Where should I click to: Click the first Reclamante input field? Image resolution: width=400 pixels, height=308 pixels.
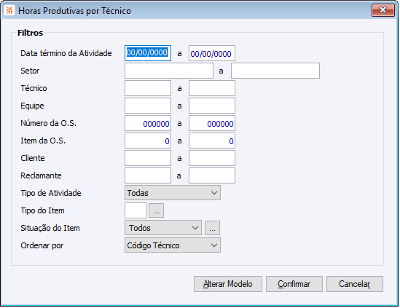(148, 175)
